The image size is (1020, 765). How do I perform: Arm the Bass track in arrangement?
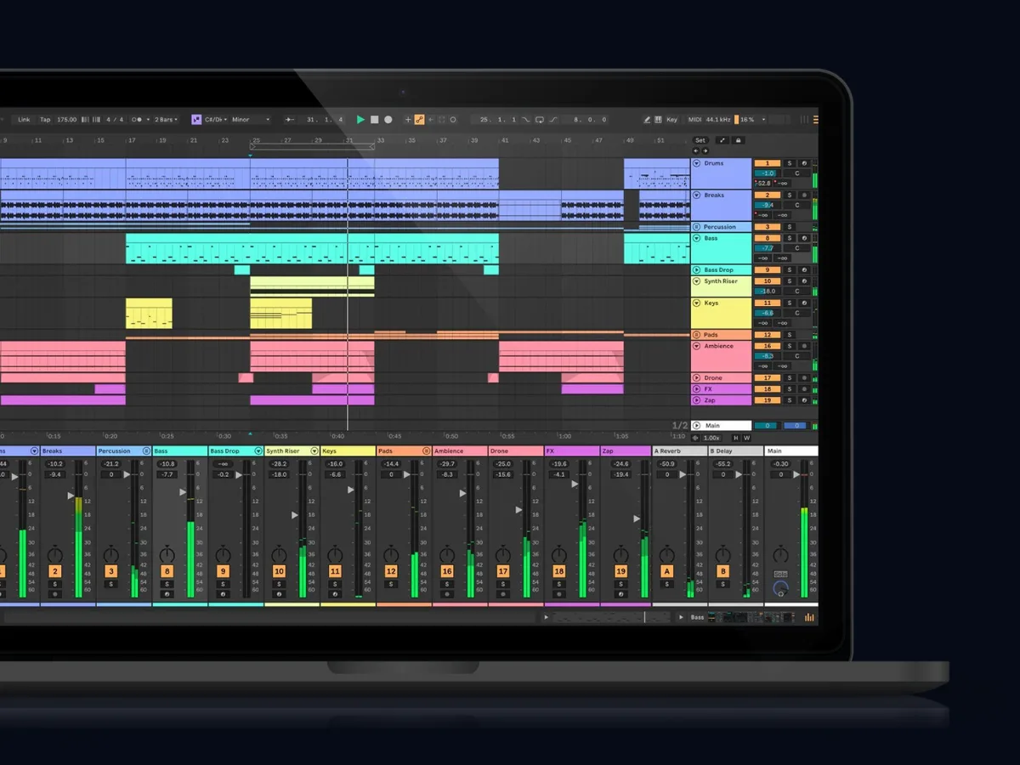[x=804, y=239]
